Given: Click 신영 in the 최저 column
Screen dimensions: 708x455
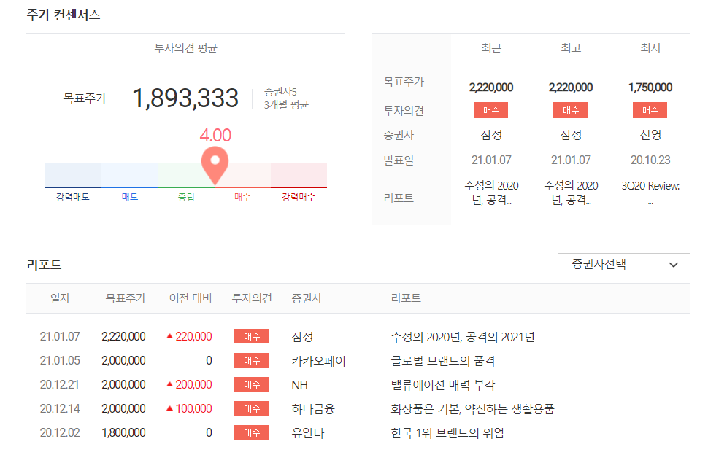Looking at the screenshot, I should point(650,135).
